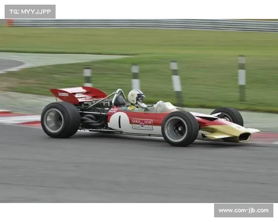The height and width of the screenshot is (222, 278).
Task: Click the far-side front tire
Action: click(227, 115)
